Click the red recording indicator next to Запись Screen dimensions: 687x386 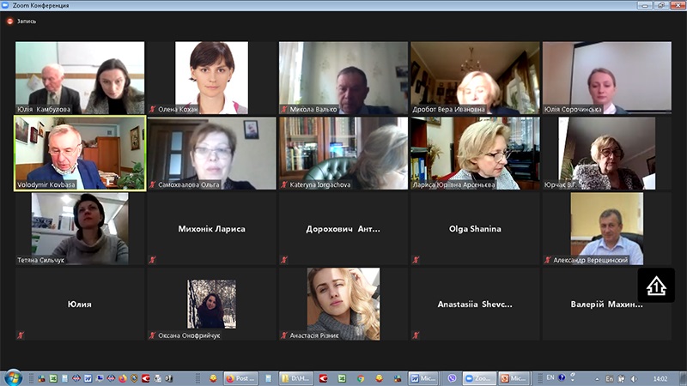9,21
